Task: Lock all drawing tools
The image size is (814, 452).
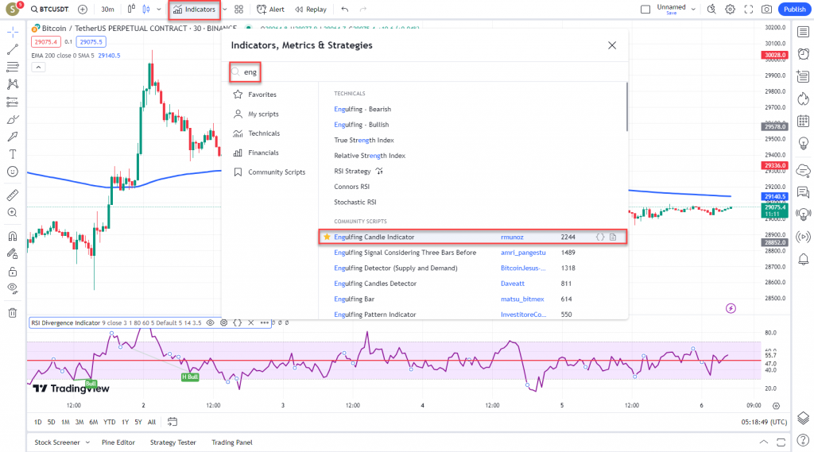Action: click(13, 272)
